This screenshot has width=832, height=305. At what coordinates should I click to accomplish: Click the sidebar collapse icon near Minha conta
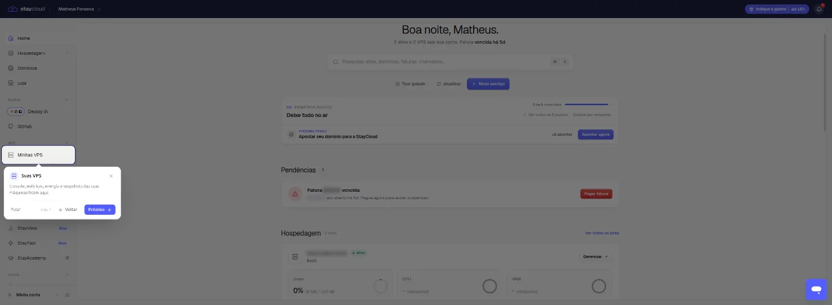(67, 294)
